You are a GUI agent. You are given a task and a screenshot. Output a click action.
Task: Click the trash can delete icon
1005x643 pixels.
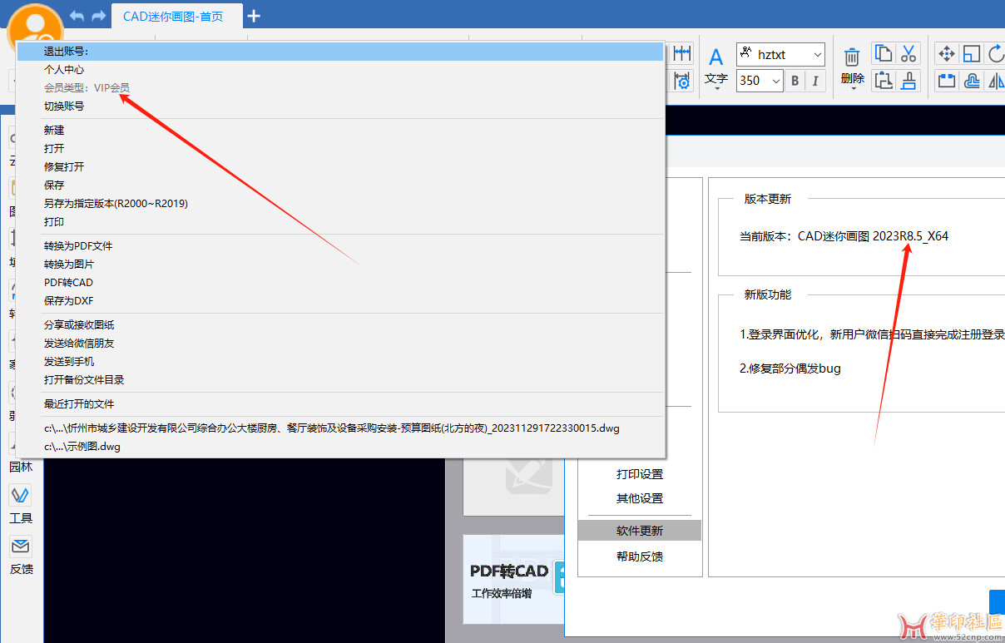pyautogui.click(x=852, y=57)
